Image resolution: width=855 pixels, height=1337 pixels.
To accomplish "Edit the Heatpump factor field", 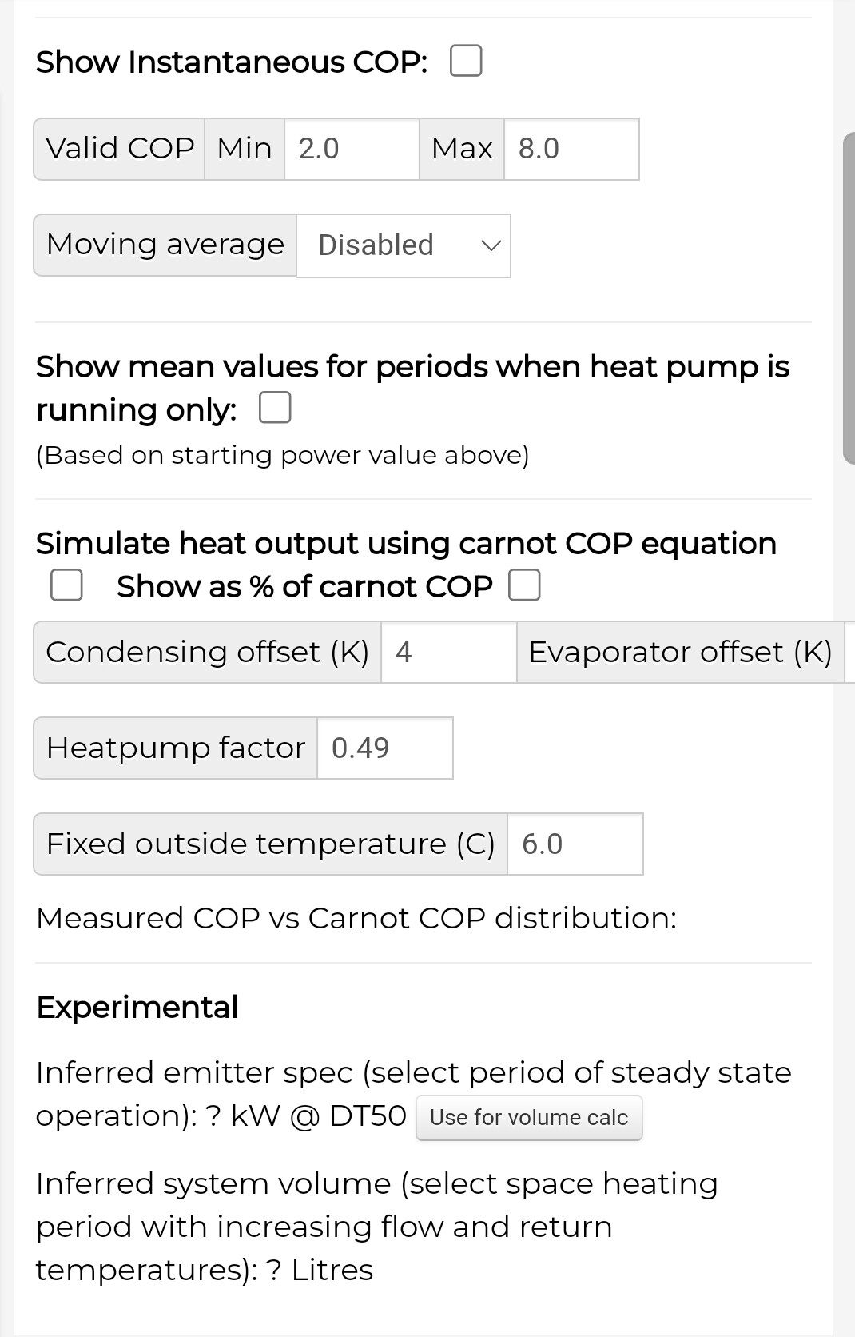I will [x=385, y=748].
